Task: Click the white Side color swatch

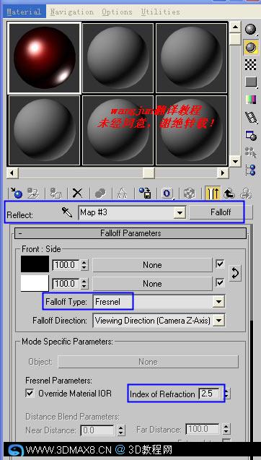Action: 35,283
